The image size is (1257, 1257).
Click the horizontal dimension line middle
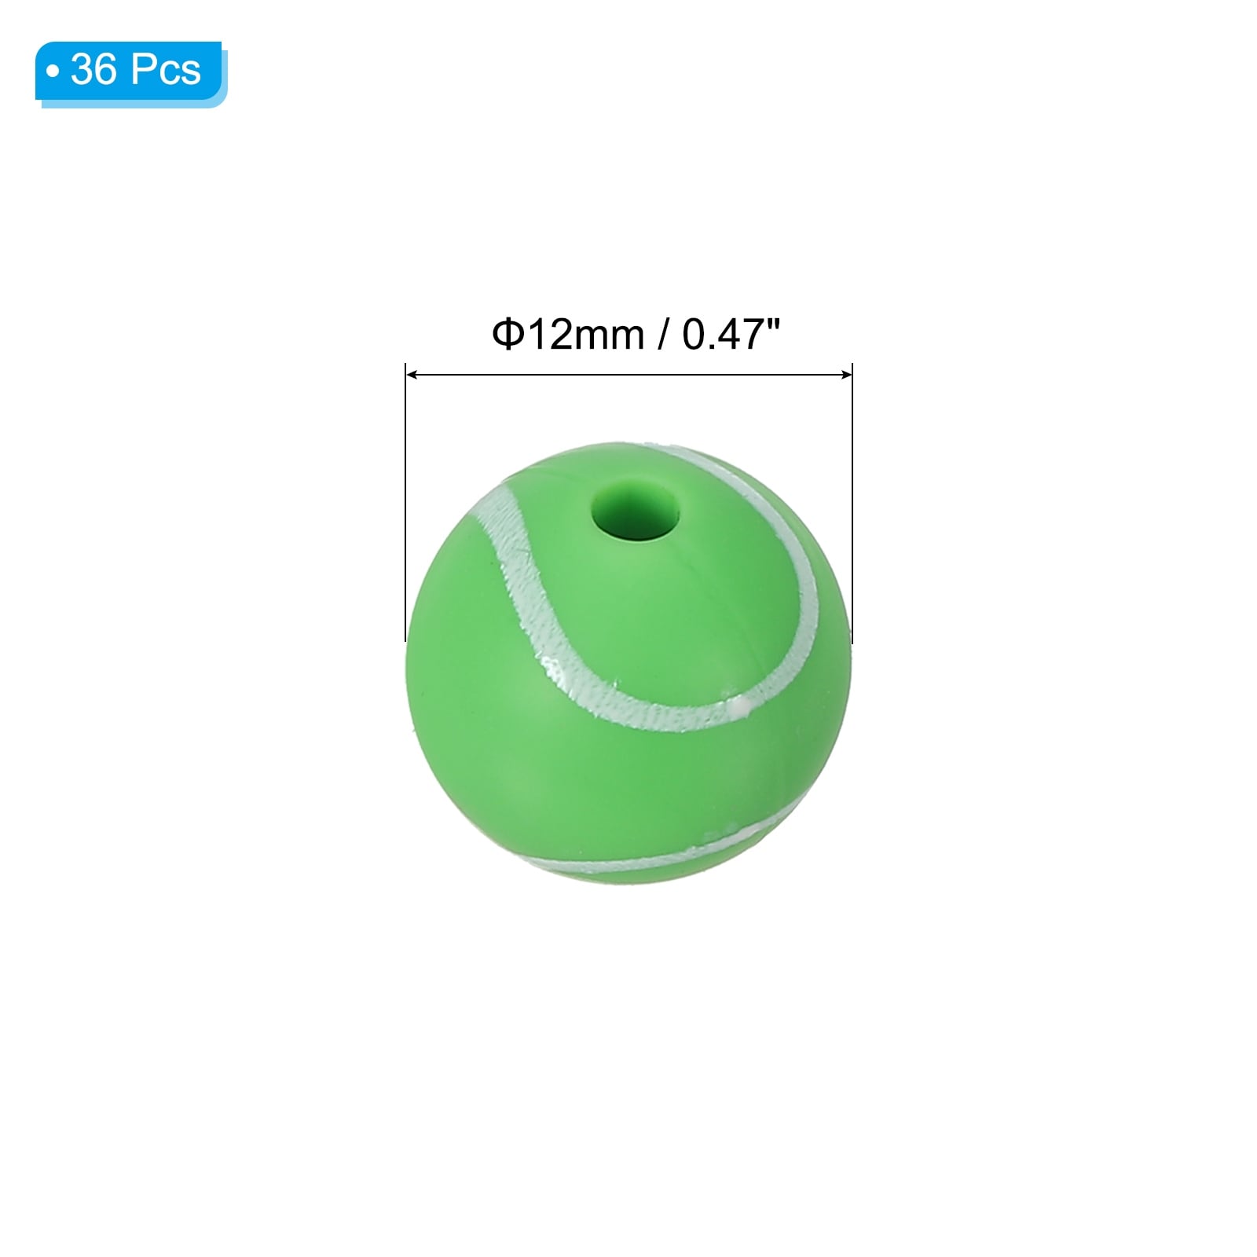click(x=628, y=376)
